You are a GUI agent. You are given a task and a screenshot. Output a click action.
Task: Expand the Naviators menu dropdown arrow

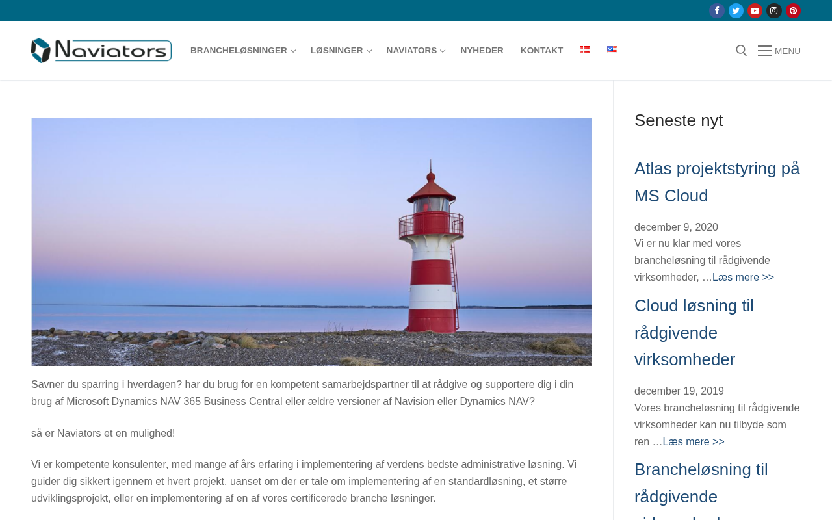click(443, 51)
